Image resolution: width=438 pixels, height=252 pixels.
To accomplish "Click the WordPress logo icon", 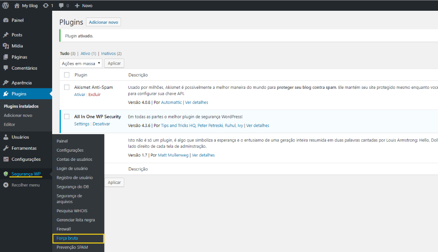I will tap(6, 5).
